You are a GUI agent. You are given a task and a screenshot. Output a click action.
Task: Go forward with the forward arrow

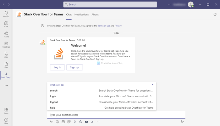[9, 4]
